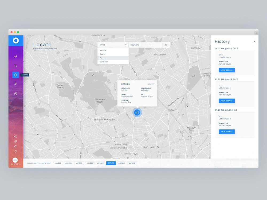267x200 pixels.
Task: Click the Royal Free Hospital map marker
Action: [95, 119]
